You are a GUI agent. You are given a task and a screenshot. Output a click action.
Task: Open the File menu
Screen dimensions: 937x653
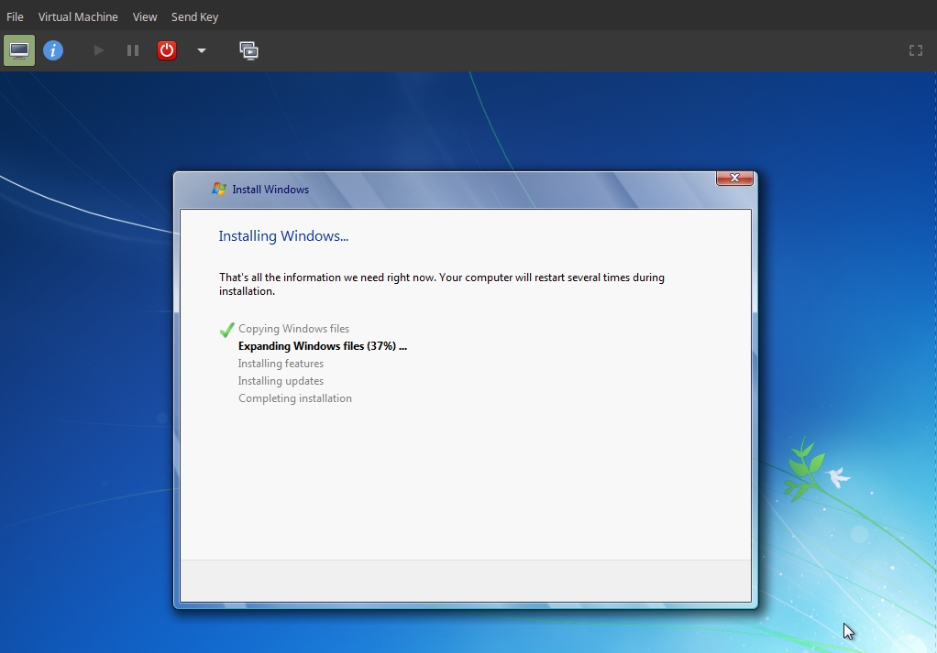tap(15, 16)
